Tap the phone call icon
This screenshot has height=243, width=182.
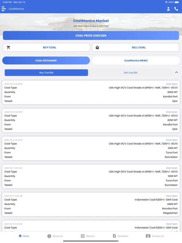[176, 9]
